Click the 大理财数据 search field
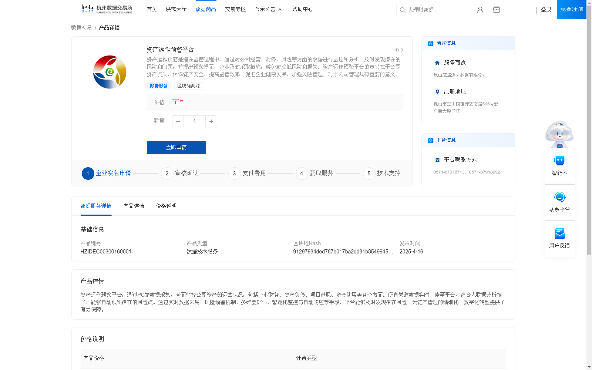This screenshot has width=592, height=370. pyautogui.click(x=434, y=10)
